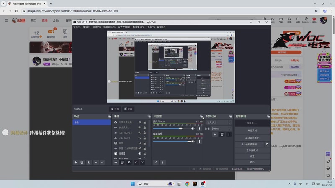Show the 文本 (GDI+) 2 source

[140, 133]
